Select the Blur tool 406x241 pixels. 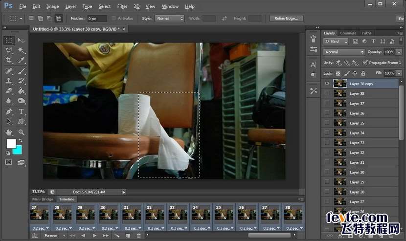point(8,101)
